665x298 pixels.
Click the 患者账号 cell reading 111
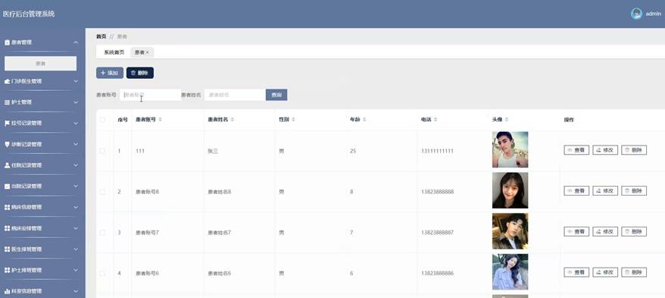point(140,151)
